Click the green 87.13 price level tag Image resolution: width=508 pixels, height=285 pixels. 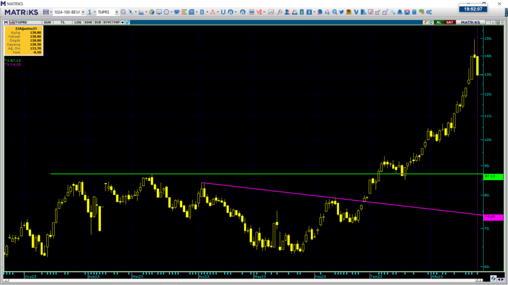tap(493, 177)
